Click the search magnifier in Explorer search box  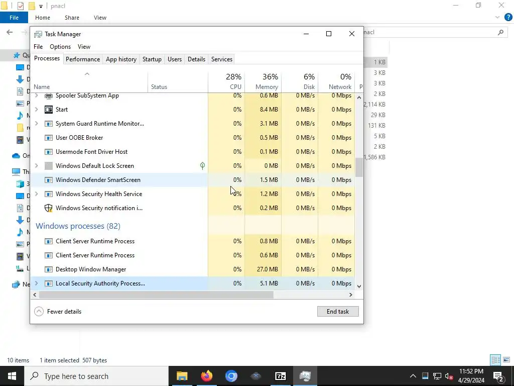point(500,32)
